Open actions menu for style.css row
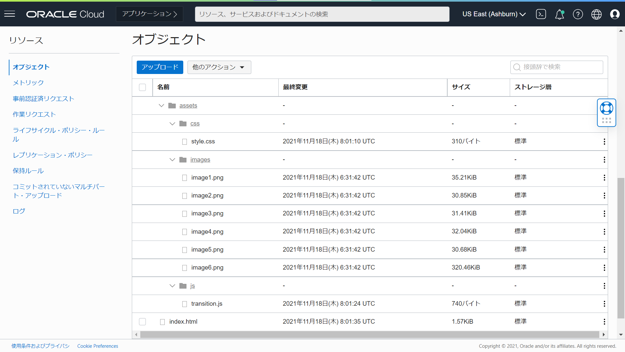The height and width of the screenshot is (352, 625). coord(604,141)
